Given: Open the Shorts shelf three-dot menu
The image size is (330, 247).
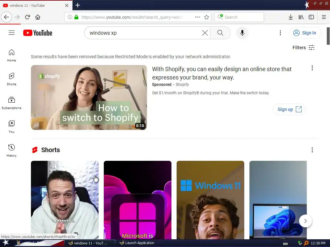Looking at the screenshot, I should tap(312, 150).
